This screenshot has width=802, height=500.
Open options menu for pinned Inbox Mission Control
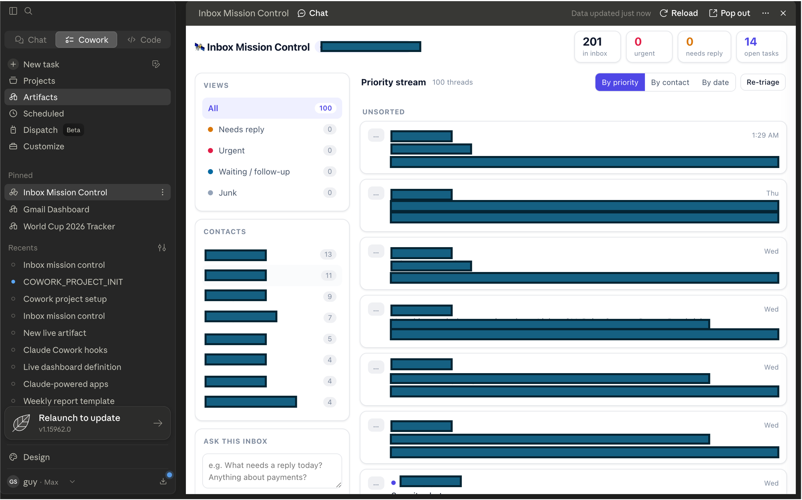[162, 192]
